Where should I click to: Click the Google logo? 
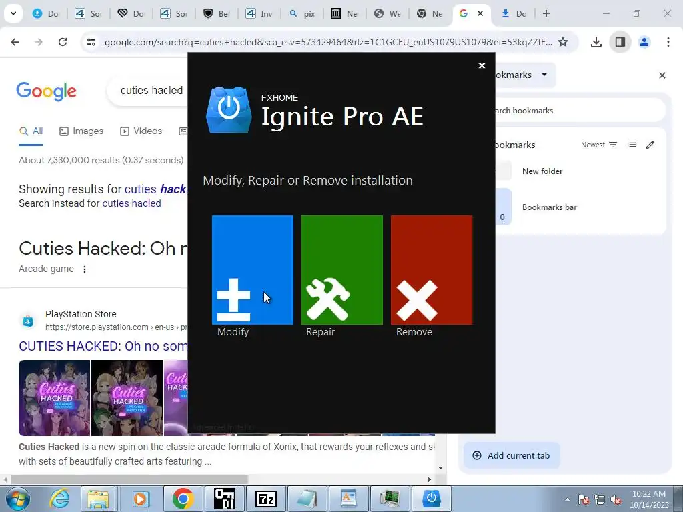(x=46, y=91)
